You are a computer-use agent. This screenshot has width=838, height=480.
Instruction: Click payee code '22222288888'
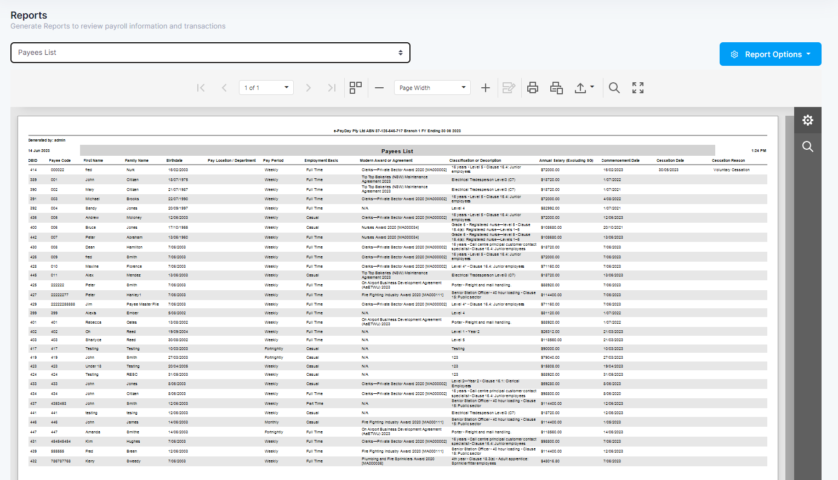[63, 304]
